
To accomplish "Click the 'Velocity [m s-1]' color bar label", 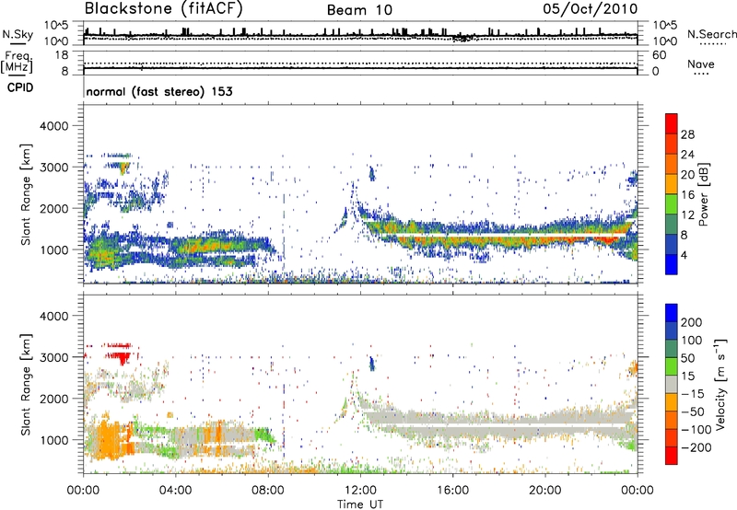I will [x=720, y=384].
